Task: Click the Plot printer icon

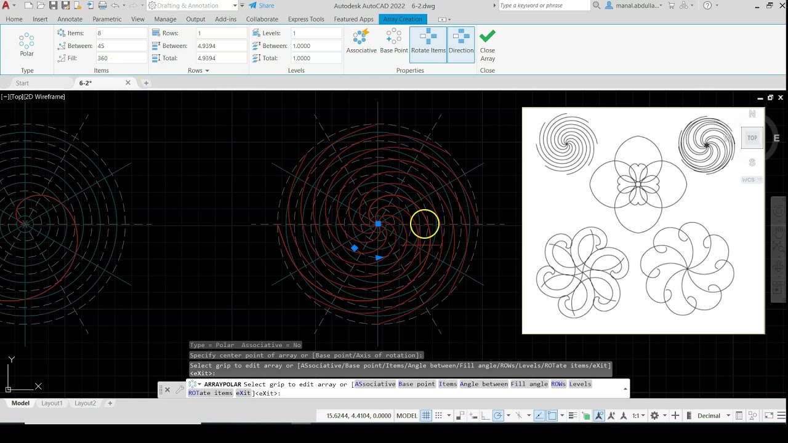Action: click(102, 6)
